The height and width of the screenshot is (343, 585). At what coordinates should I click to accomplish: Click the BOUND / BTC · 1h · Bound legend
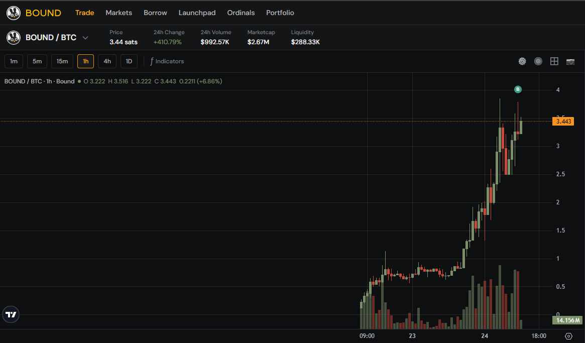click(40, 81)
